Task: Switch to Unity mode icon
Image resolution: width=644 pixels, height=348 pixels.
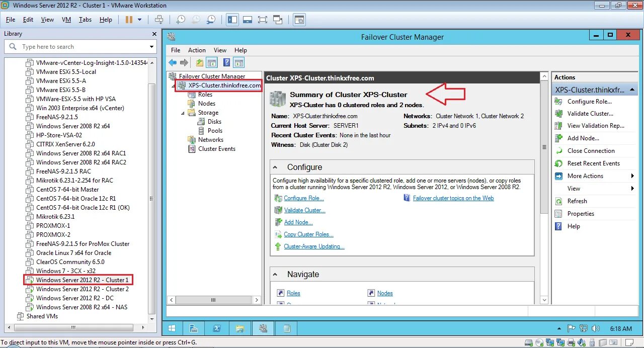Action: 278,20
